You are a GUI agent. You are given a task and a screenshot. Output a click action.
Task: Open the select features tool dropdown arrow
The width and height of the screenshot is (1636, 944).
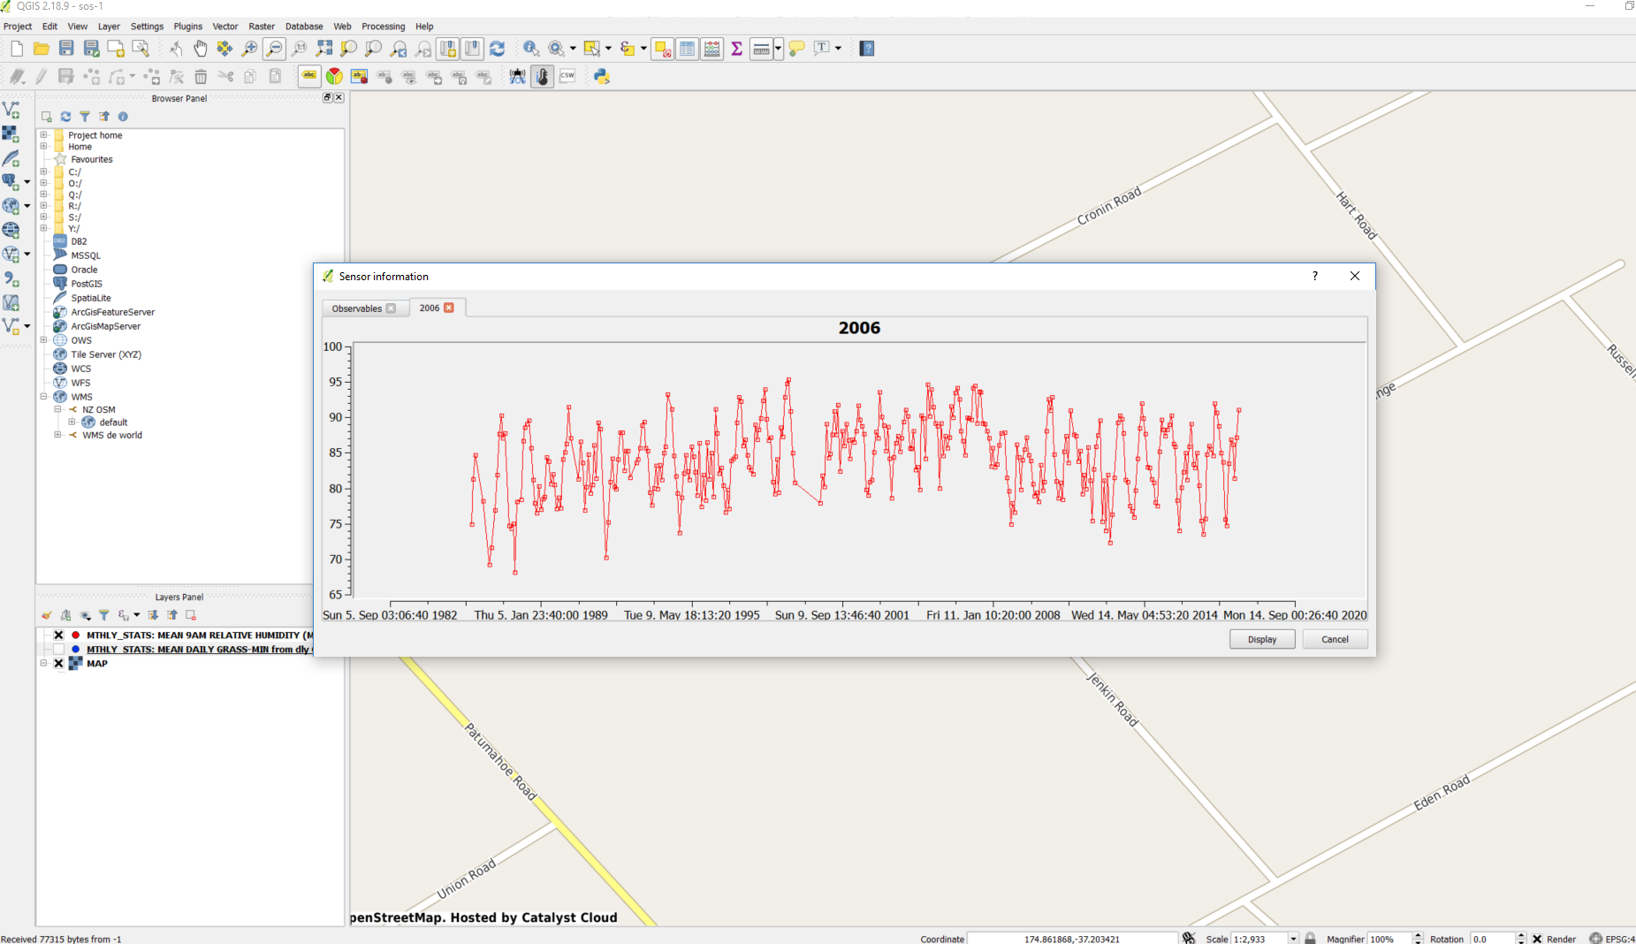tap(609, 49)
